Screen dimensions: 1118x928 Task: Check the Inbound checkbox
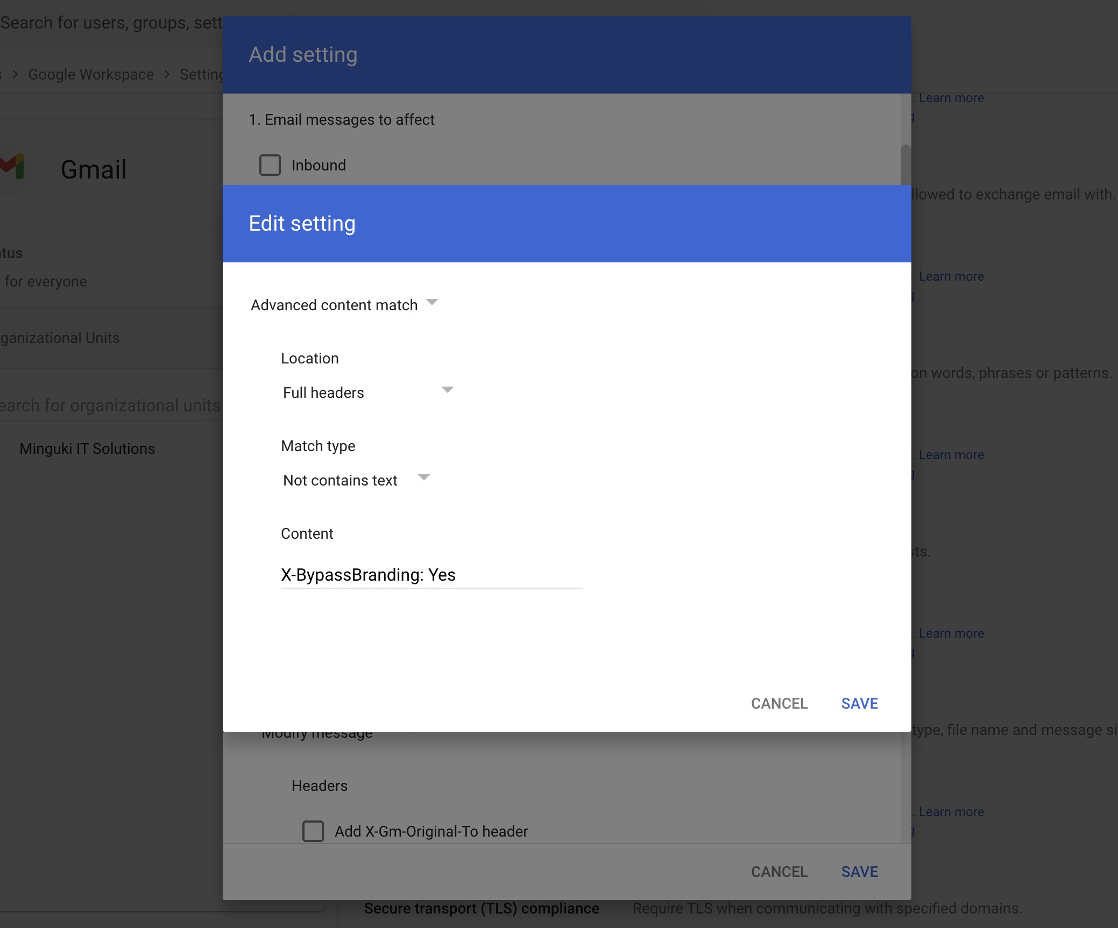pos(270,165)
